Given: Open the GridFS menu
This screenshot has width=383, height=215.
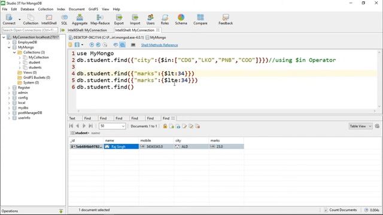Looking at the screenshot, I should 93,9.
